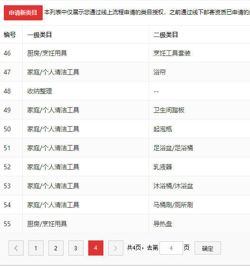Click 家庭/个人清洁工具 in row 53
The image size is (250, 266).
click(x=53, y=186)
